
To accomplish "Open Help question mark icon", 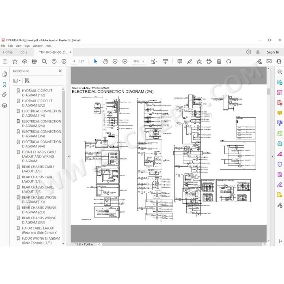I will (x=249, y=52).
